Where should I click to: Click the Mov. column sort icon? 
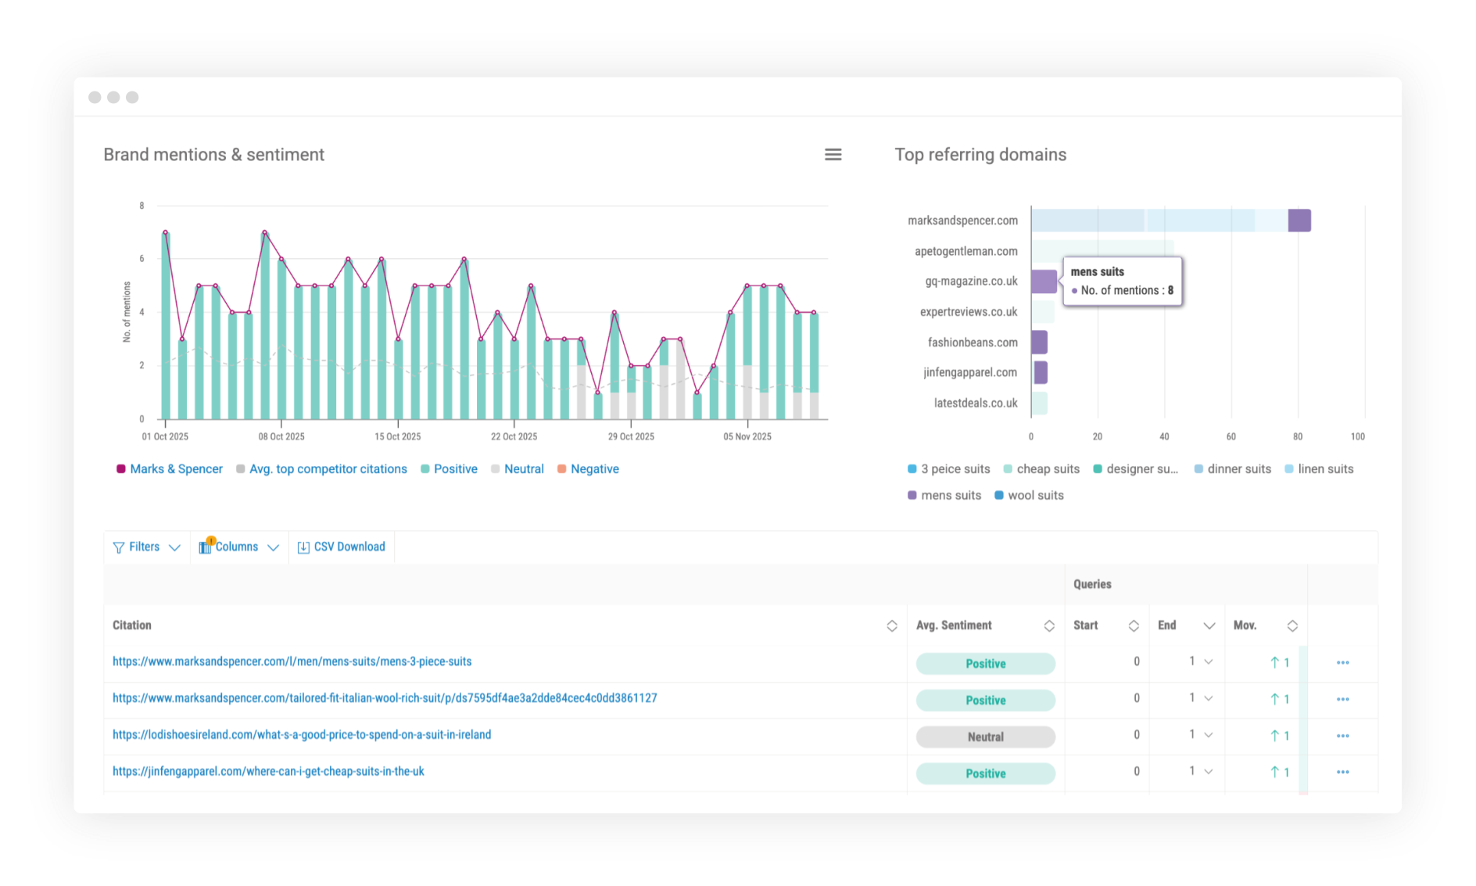pyautogui.click(x=1291, y=626)
